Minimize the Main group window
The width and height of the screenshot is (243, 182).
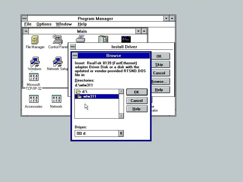click(x=138, y=31)
